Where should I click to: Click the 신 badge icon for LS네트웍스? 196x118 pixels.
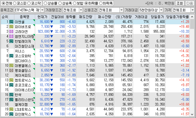[11, 109]
